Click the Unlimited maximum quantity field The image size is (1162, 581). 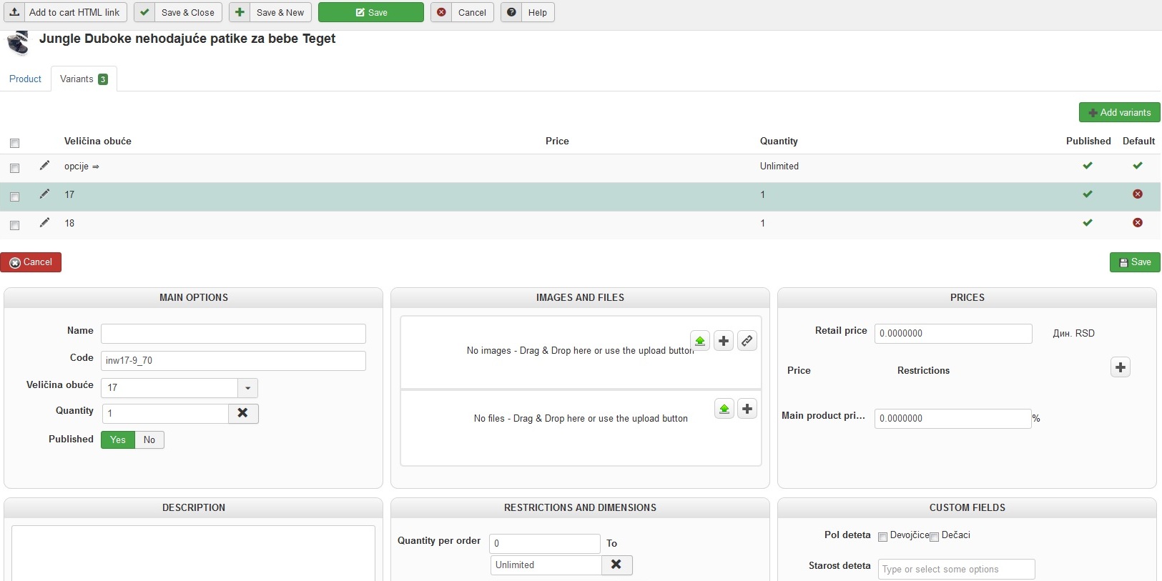[x=546, y=565]
